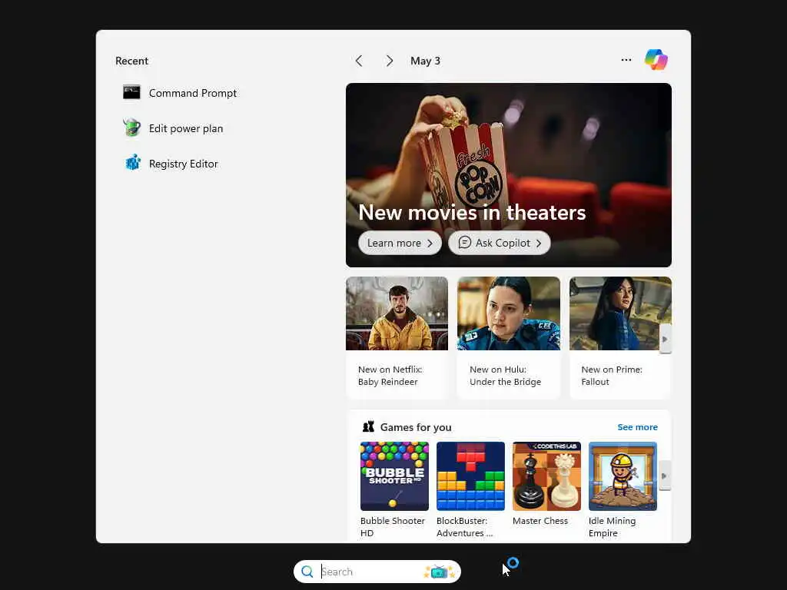The height and width of the screenshot is (590, 787).
Task: Open Copilot using the colorful logo
Action: [656, 60]
